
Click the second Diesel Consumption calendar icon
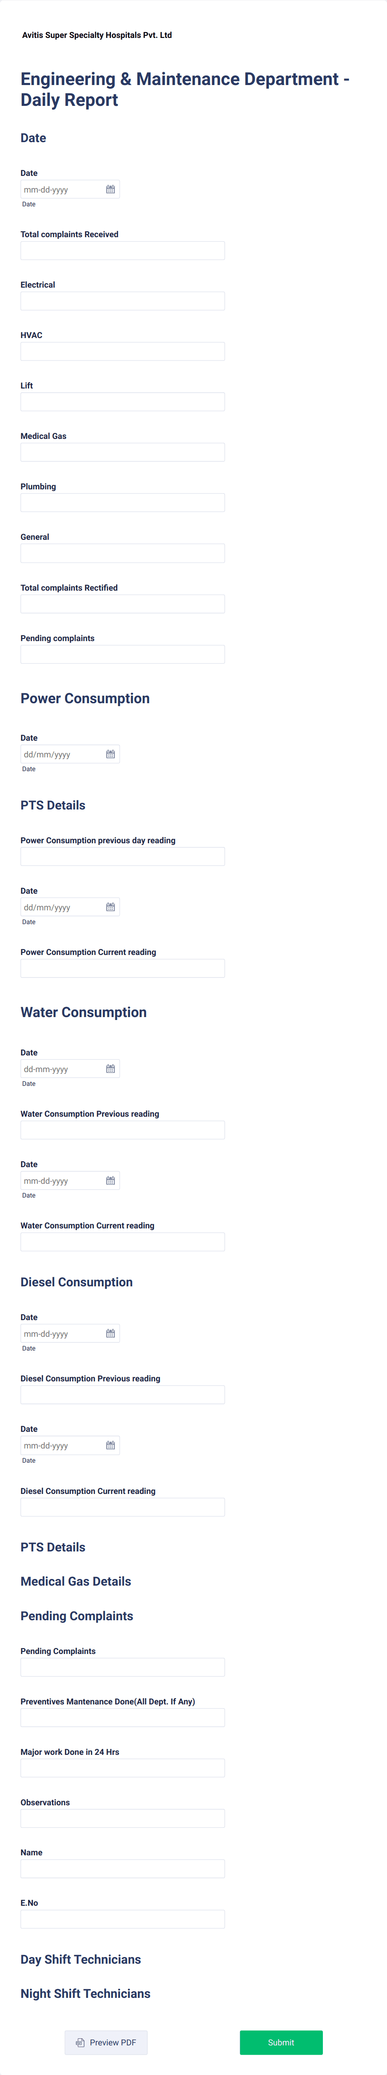[x=110, y=1444]
